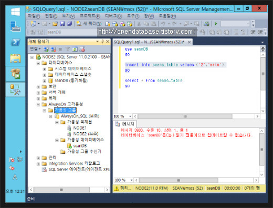Toggle the pin icon on Object Explorer panel

point(102,42)
